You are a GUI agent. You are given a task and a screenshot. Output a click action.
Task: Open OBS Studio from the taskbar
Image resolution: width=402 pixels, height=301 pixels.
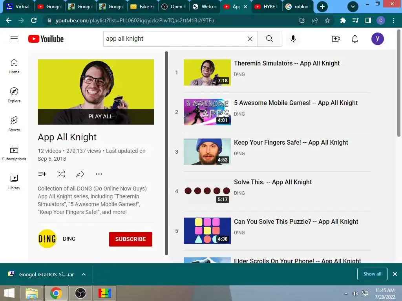pyautogui.click(x=80, y=293)
